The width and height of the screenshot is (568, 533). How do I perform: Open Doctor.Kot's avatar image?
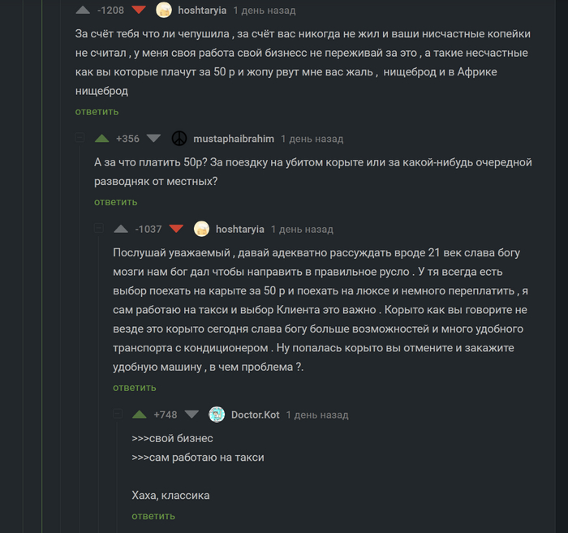point(217,415)
